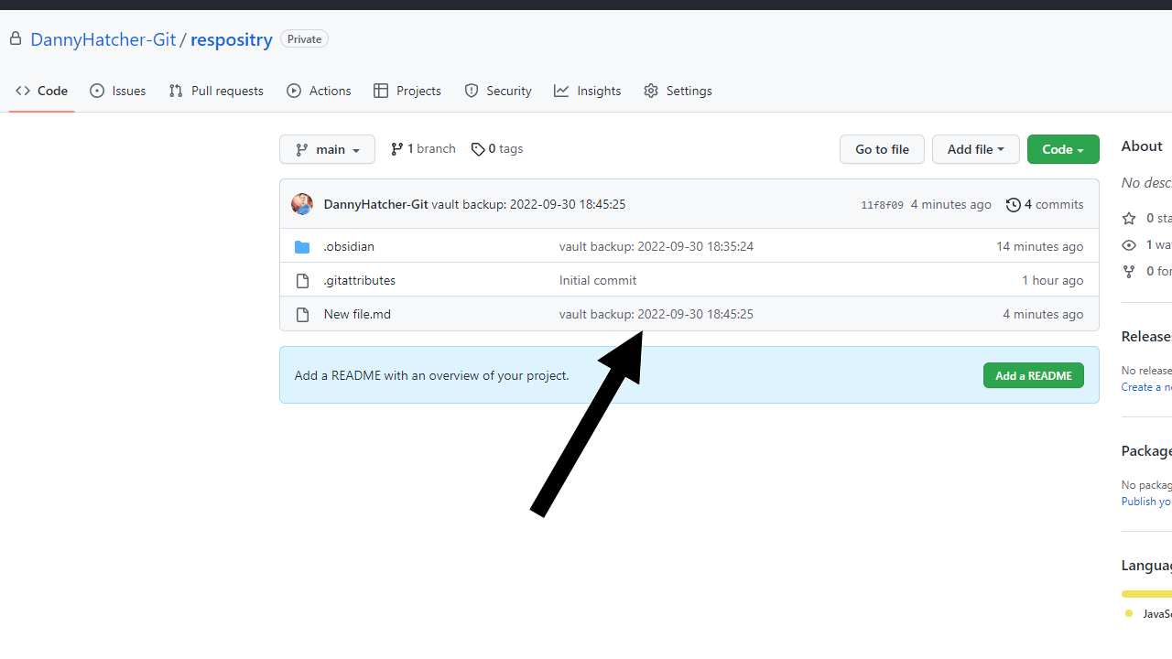Image resolution: width=1172 pixels, height=659 pixels.
Task: Click the tags label icon
Action: pos(478,149)
